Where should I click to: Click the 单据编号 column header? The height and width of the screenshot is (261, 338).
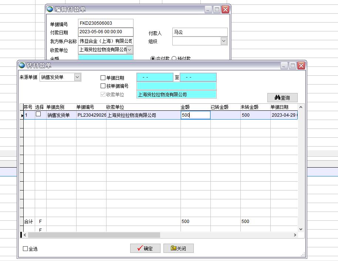[x=85, y=107]
